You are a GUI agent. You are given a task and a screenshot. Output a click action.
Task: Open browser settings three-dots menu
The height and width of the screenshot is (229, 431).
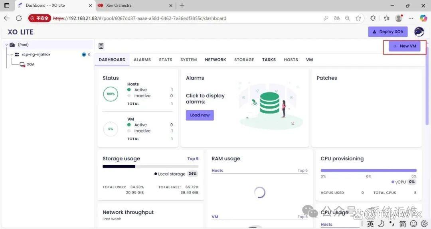411,18
